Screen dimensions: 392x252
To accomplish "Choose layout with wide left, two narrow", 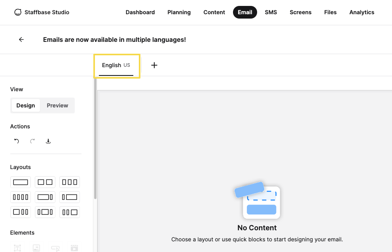I will [x=21, y=212].
